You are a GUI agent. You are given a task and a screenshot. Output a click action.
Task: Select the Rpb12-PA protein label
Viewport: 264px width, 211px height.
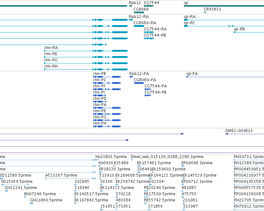139,74
